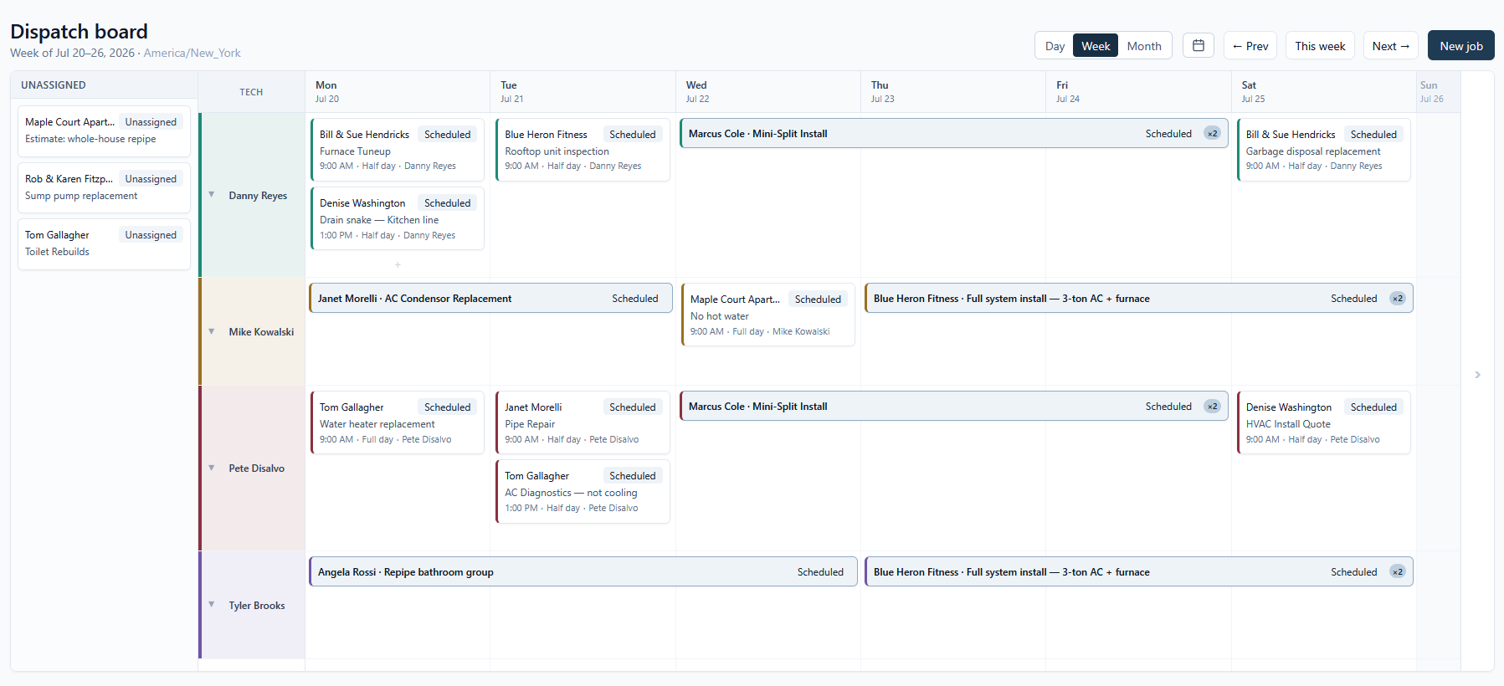The image size is (1504, 686).
Task: Open Bill & Sue Hendricks Furnace Tuneup job
Action: tap(398, 150)
